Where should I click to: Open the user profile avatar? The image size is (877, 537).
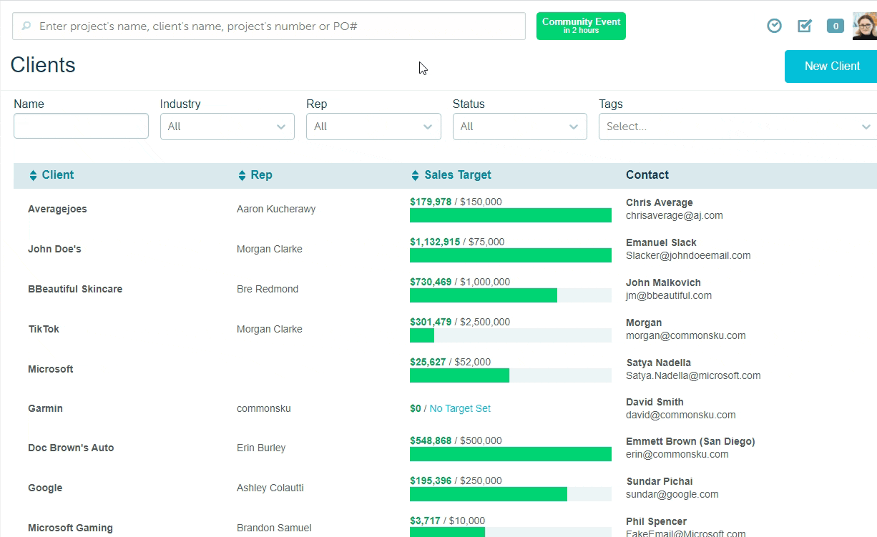[x=864, y=26]
